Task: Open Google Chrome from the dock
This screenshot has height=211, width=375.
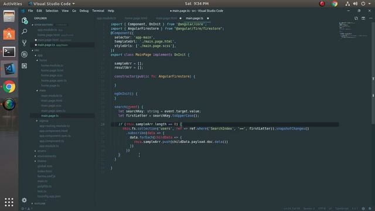Action: coord(9,87)
